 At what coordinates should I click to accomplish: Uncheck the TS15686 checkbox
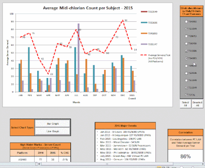[186, 51]
